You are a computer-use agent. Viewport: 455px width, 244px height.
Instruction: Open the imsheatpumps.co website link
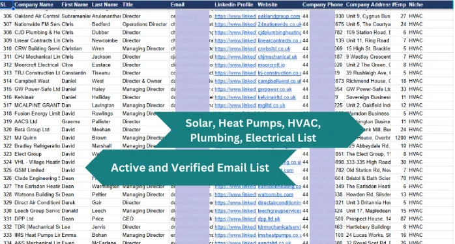click(x=280, y=236)
